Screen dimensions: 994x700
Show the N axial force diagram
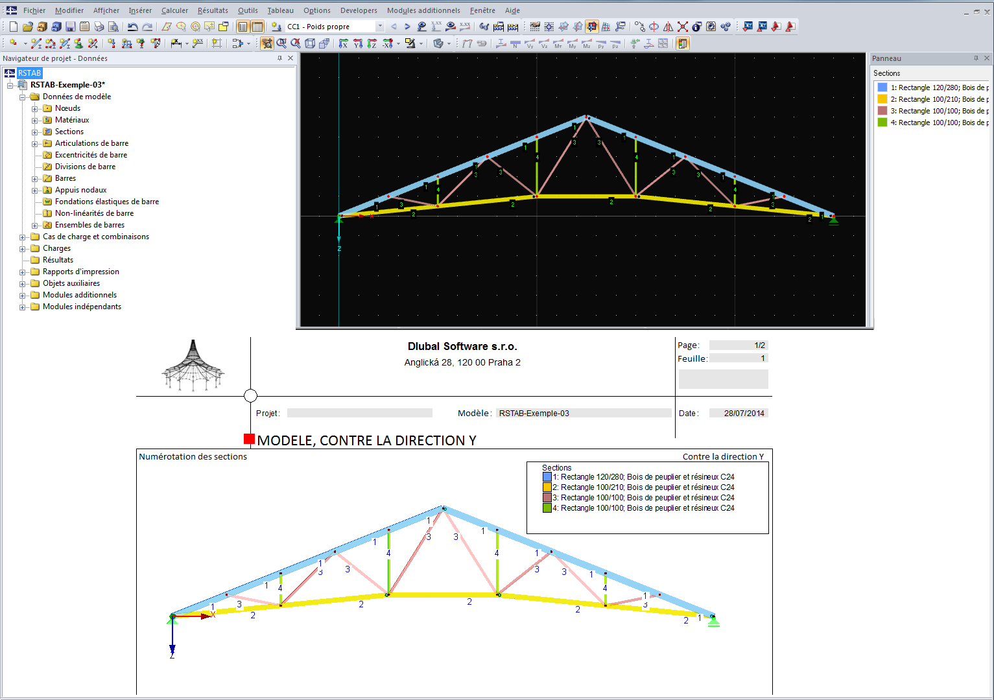(515, 43)
